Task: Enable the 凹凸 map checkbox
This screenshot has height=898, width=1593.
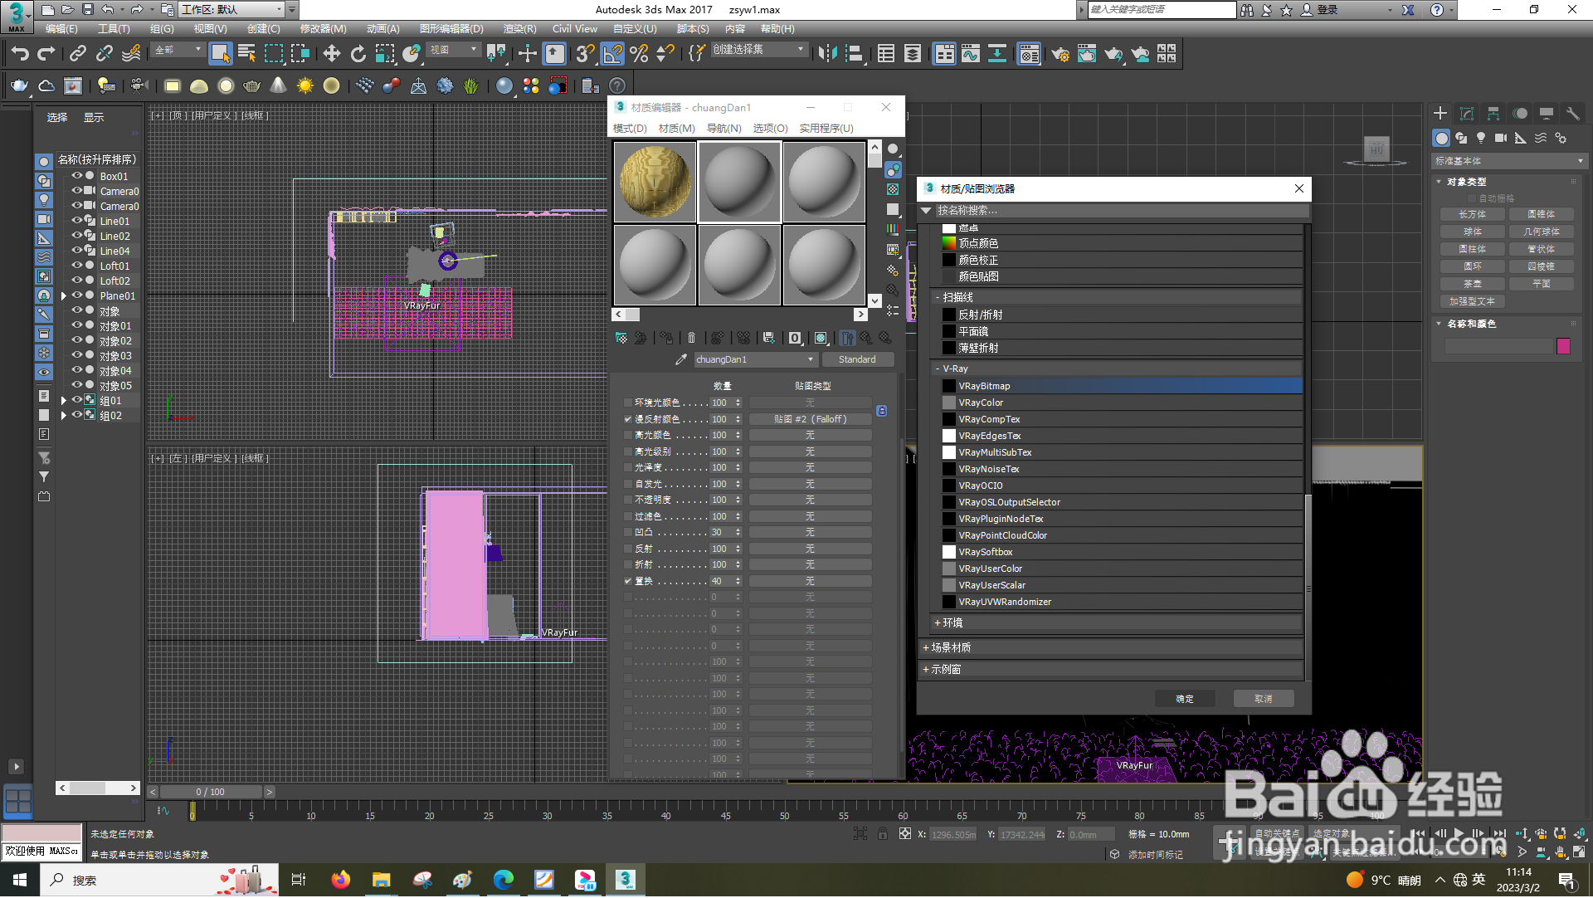Action: coord(628,532)
